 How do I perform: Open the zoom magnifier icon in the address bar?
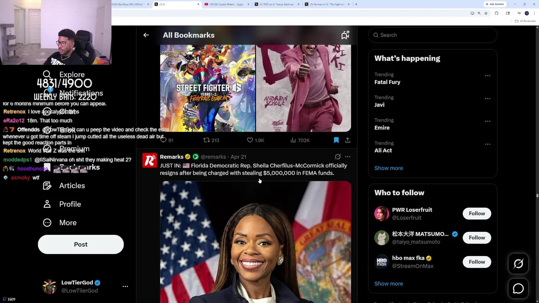pyautogui.click(x=479, y=13)
